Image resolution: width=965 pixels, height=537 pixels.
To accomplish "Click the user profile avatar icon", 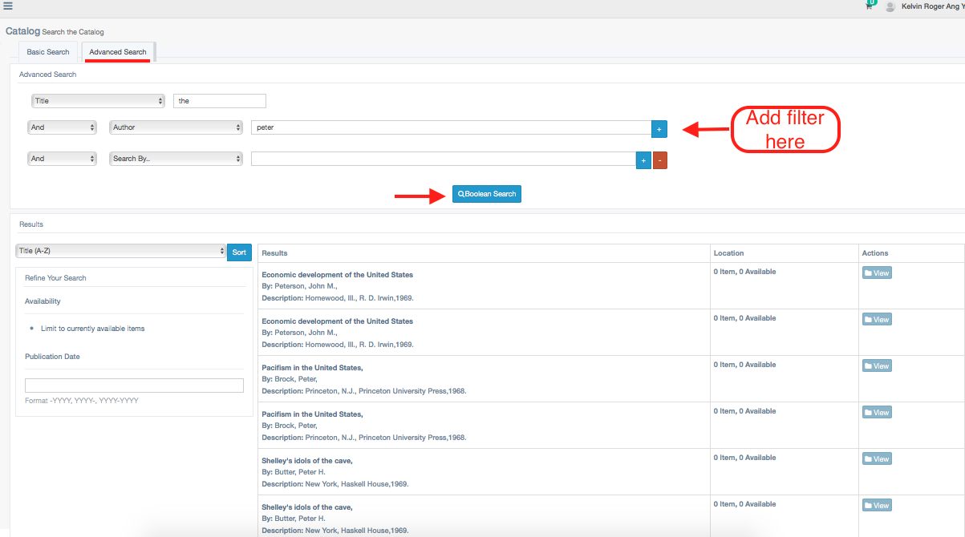I will tap(890, 6).
